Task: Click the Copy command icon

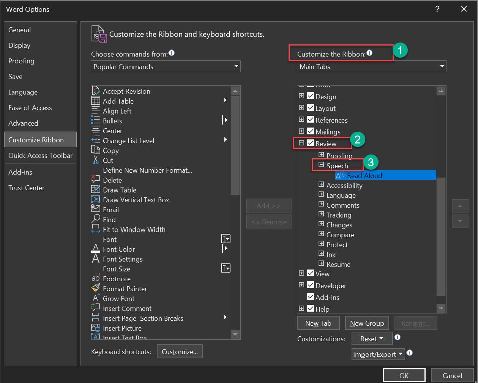Action: click(x=96, y=150)
